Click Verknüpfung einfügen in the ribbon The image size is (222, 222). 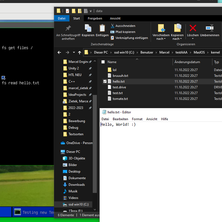[x=131, y=38]
